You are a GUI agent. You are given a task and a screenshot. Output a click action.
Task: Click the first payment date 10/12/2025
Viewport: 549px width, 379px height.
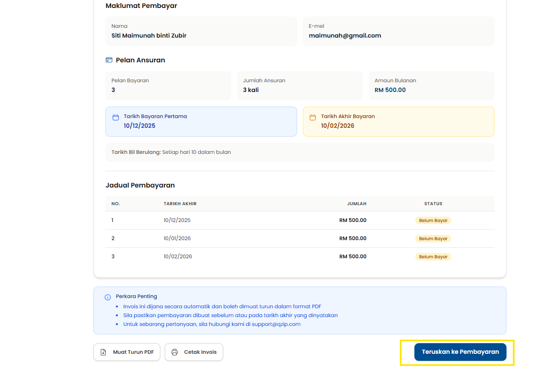pos(139,126)
